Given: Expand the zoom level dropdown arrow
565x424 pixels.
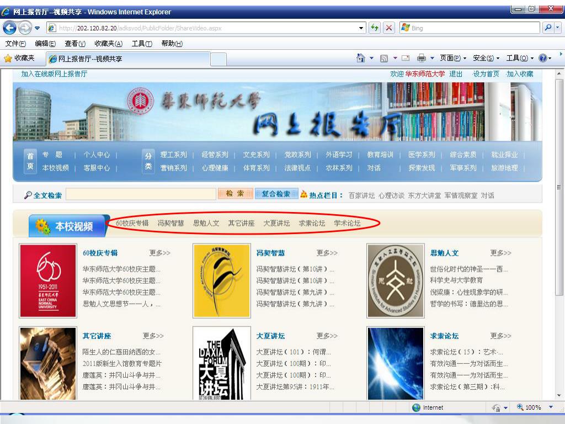Looking at the screenshot, I should tap(551, 407).
